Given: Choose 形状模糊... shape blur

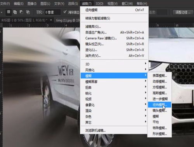Looking at the screenshot, I should (159, 134).
